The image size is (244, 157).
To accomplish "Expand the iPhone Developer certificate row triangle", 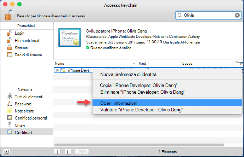I will pyautogui.click(x=58, y=70).
